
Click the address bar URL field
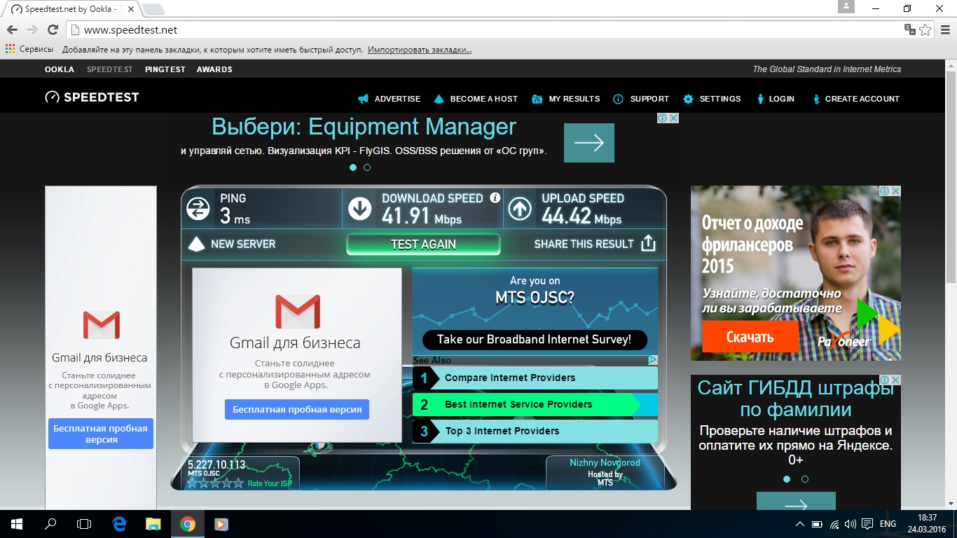[420, 30]
